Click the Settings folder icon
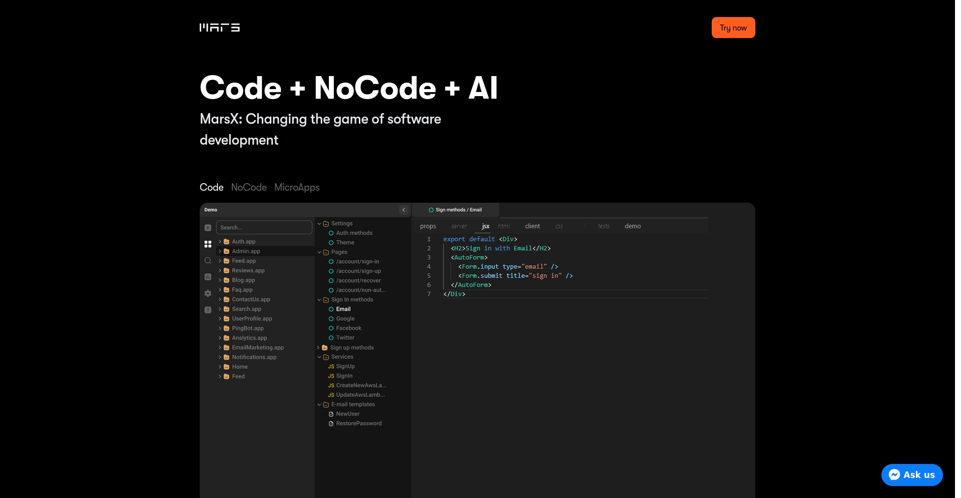The image size is (961, 498). pos(326,224)
